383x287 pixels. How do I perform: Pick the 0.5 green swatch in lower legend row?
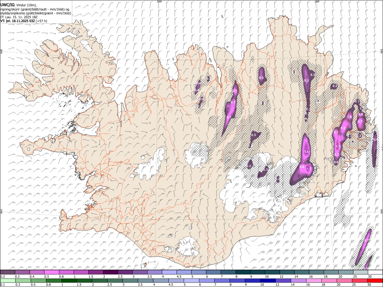[38, 281]
